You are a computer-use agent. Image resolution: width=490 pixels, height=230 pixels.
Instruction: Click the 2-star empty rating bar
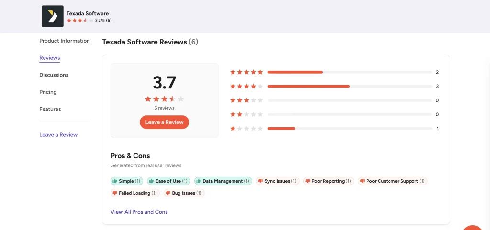pos(350,114)
